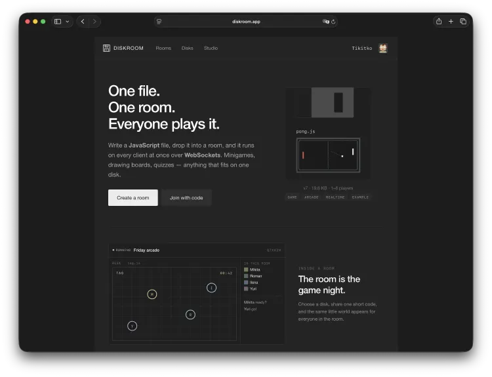Screen dimensions: 492x377
Task: Toggle the Safari sidebar button
Action: 58,22
